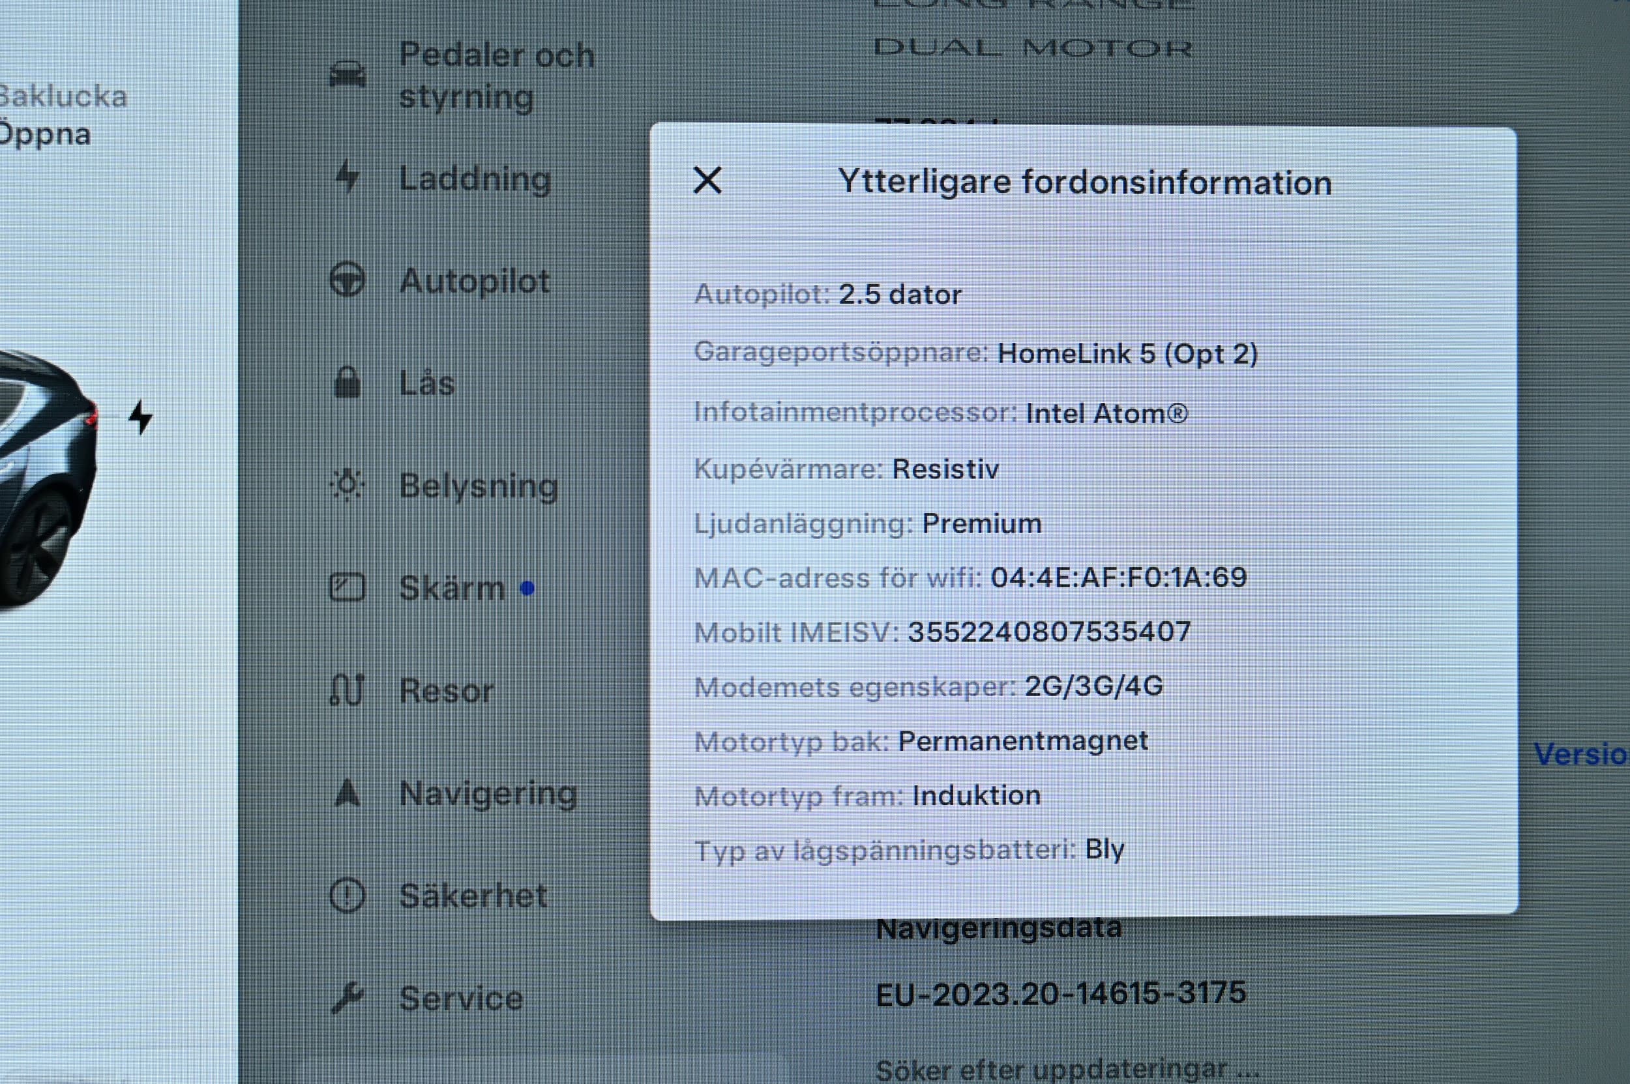This screenshot has width=1630, height=1084.
Task: Tap the padlock Lås icon
Action: pyautogui.click(x=347, y=383)
